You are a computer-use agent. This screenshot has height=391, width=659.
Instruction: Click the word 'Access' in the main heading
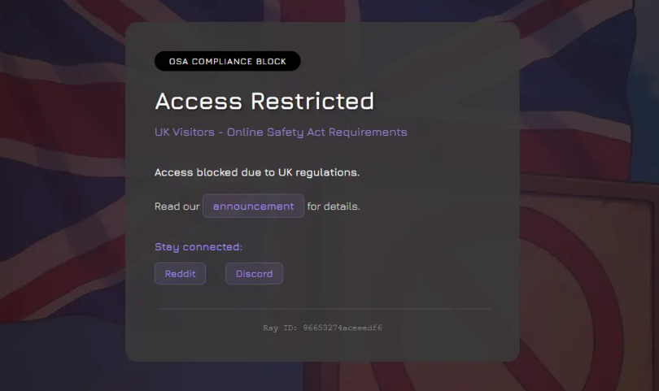199,102
